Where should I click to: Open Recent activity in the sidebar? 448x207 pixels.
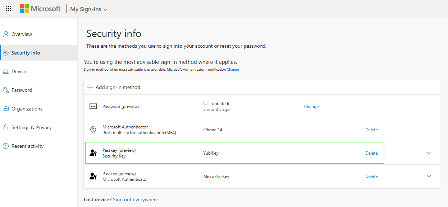click(39, 146)
